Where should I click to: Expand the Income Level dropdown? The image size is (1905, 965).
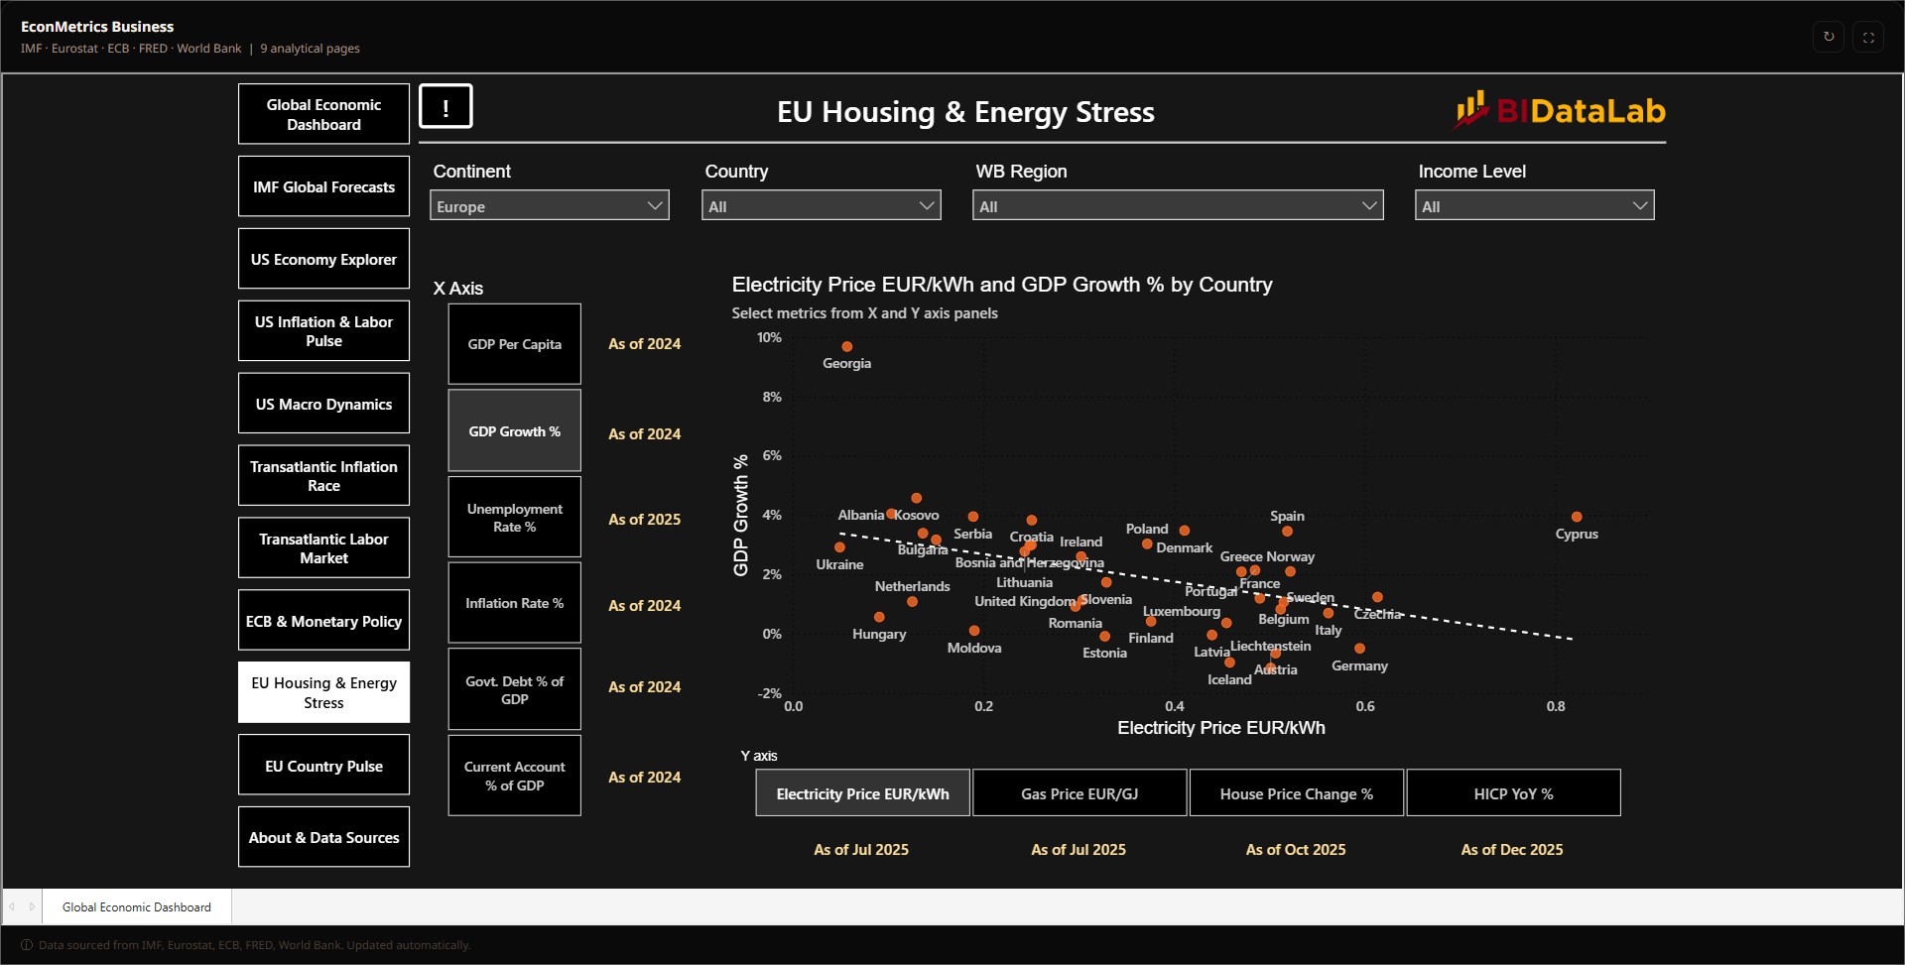click(1534, 205)
